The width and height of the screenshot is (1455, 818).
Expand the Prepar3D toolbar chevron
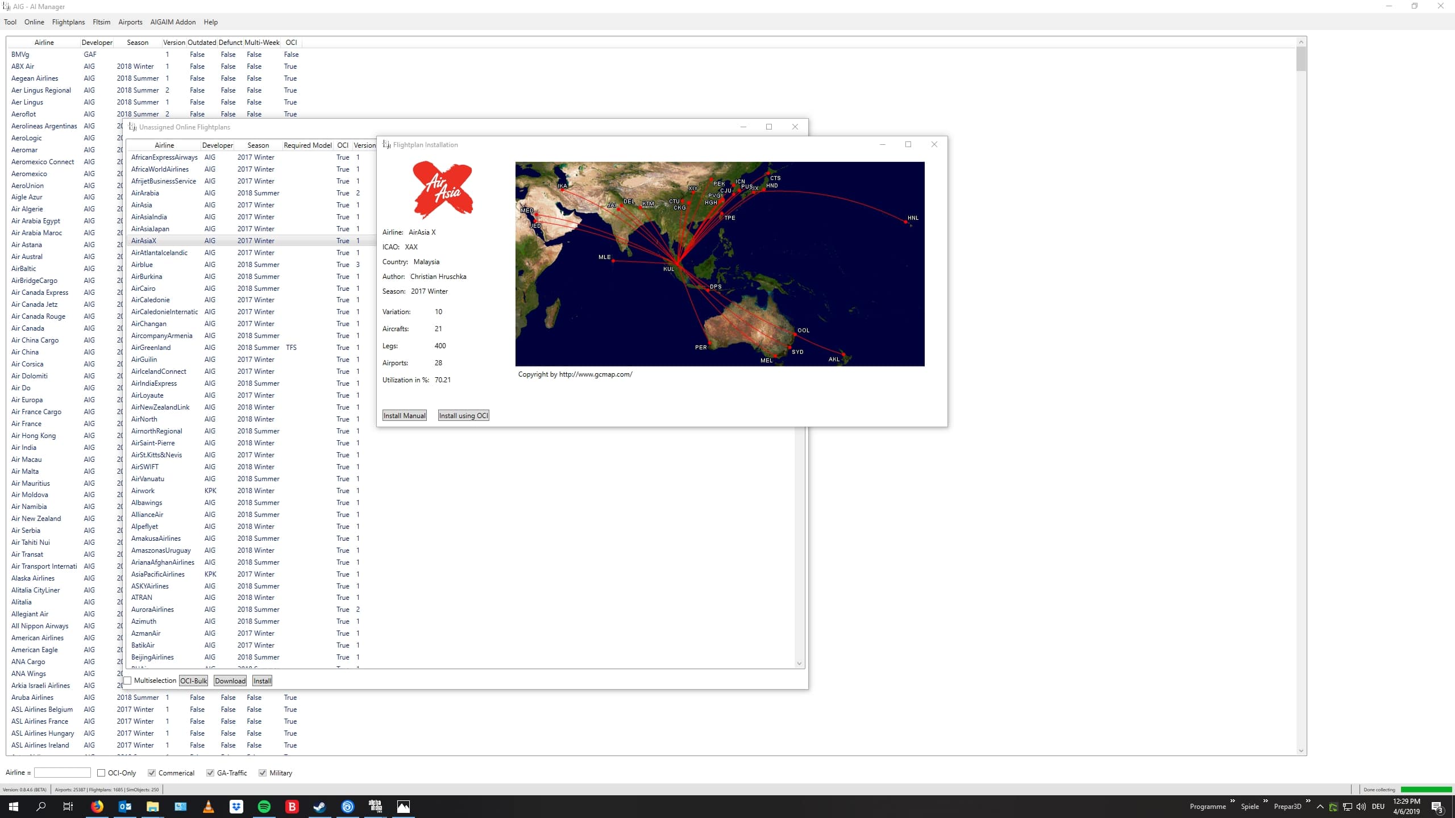coord(1308,801)
